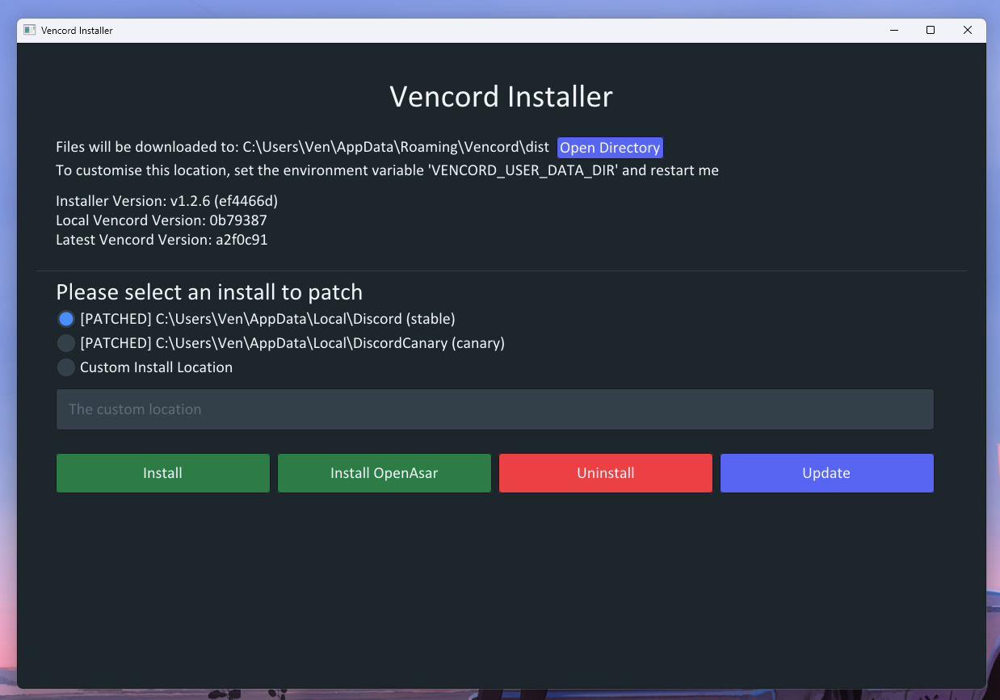Click the Install OpenAsar button

384,473
